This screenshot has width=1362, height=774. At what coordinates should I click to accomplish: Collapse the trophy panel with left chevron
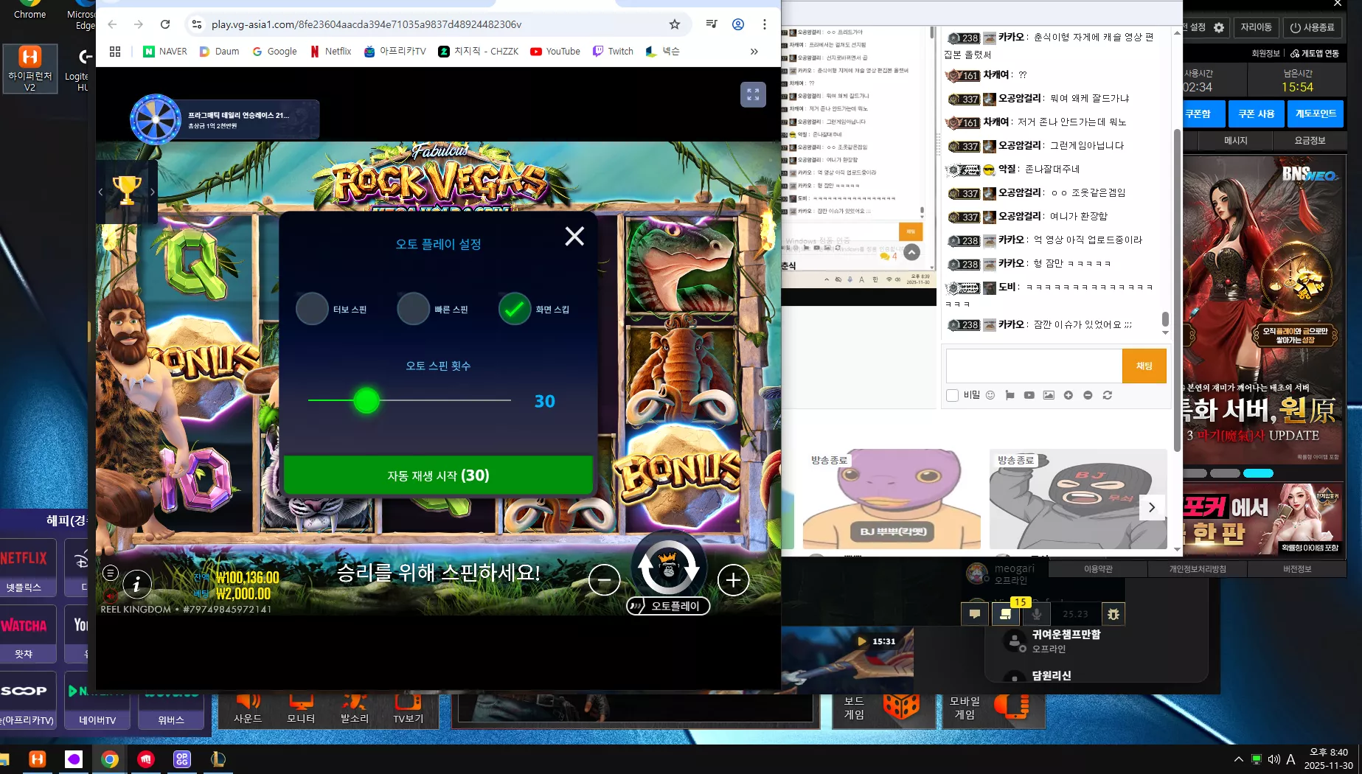(x=100, y=192)
